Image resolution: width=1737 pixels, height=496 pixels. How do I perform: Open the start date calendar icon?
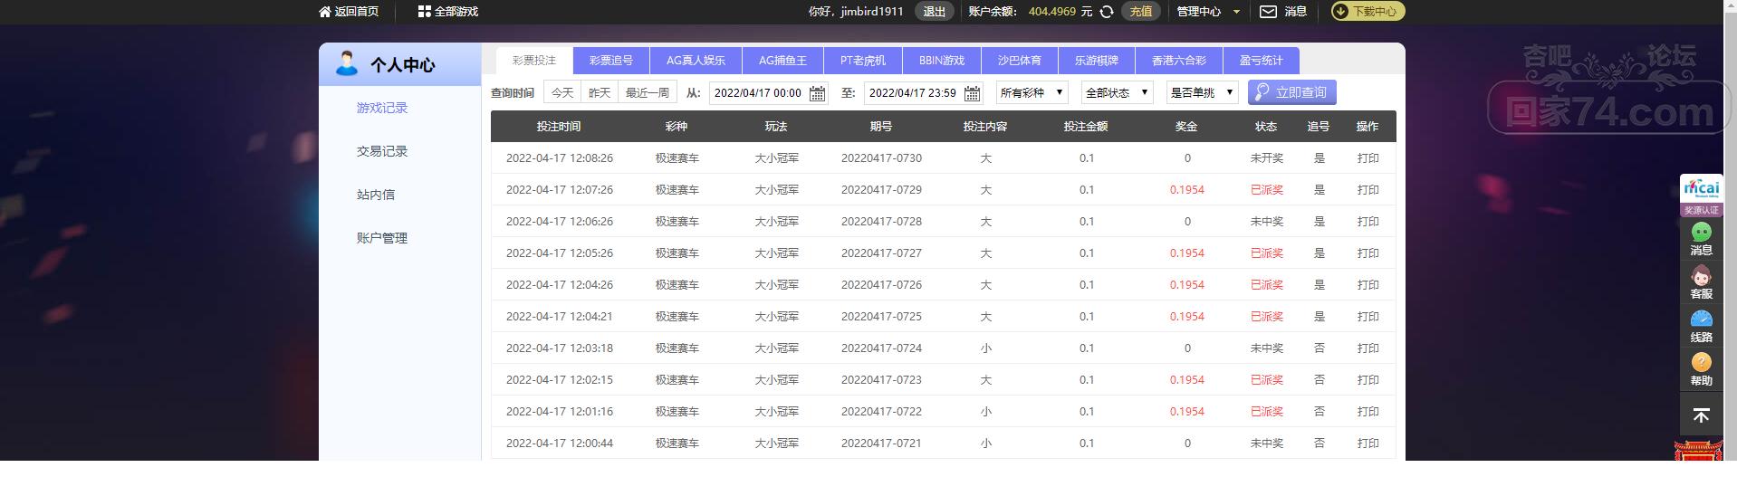coord(818,93)
